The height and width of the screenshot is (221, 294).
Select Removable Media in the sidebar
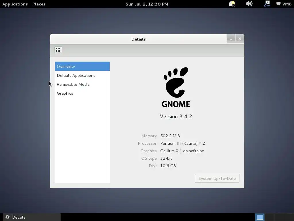pos(82,84)
